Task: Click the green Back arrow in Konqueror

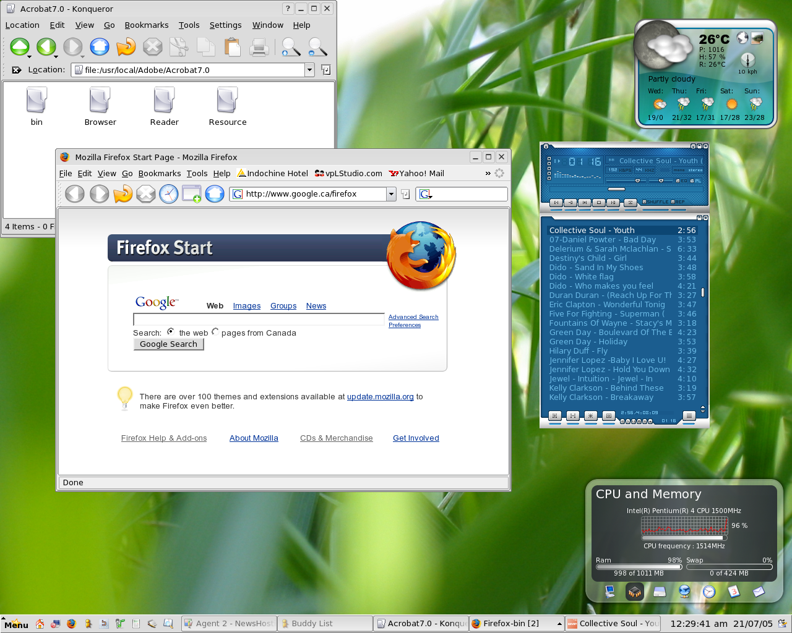Action: [x=46, y=47]
